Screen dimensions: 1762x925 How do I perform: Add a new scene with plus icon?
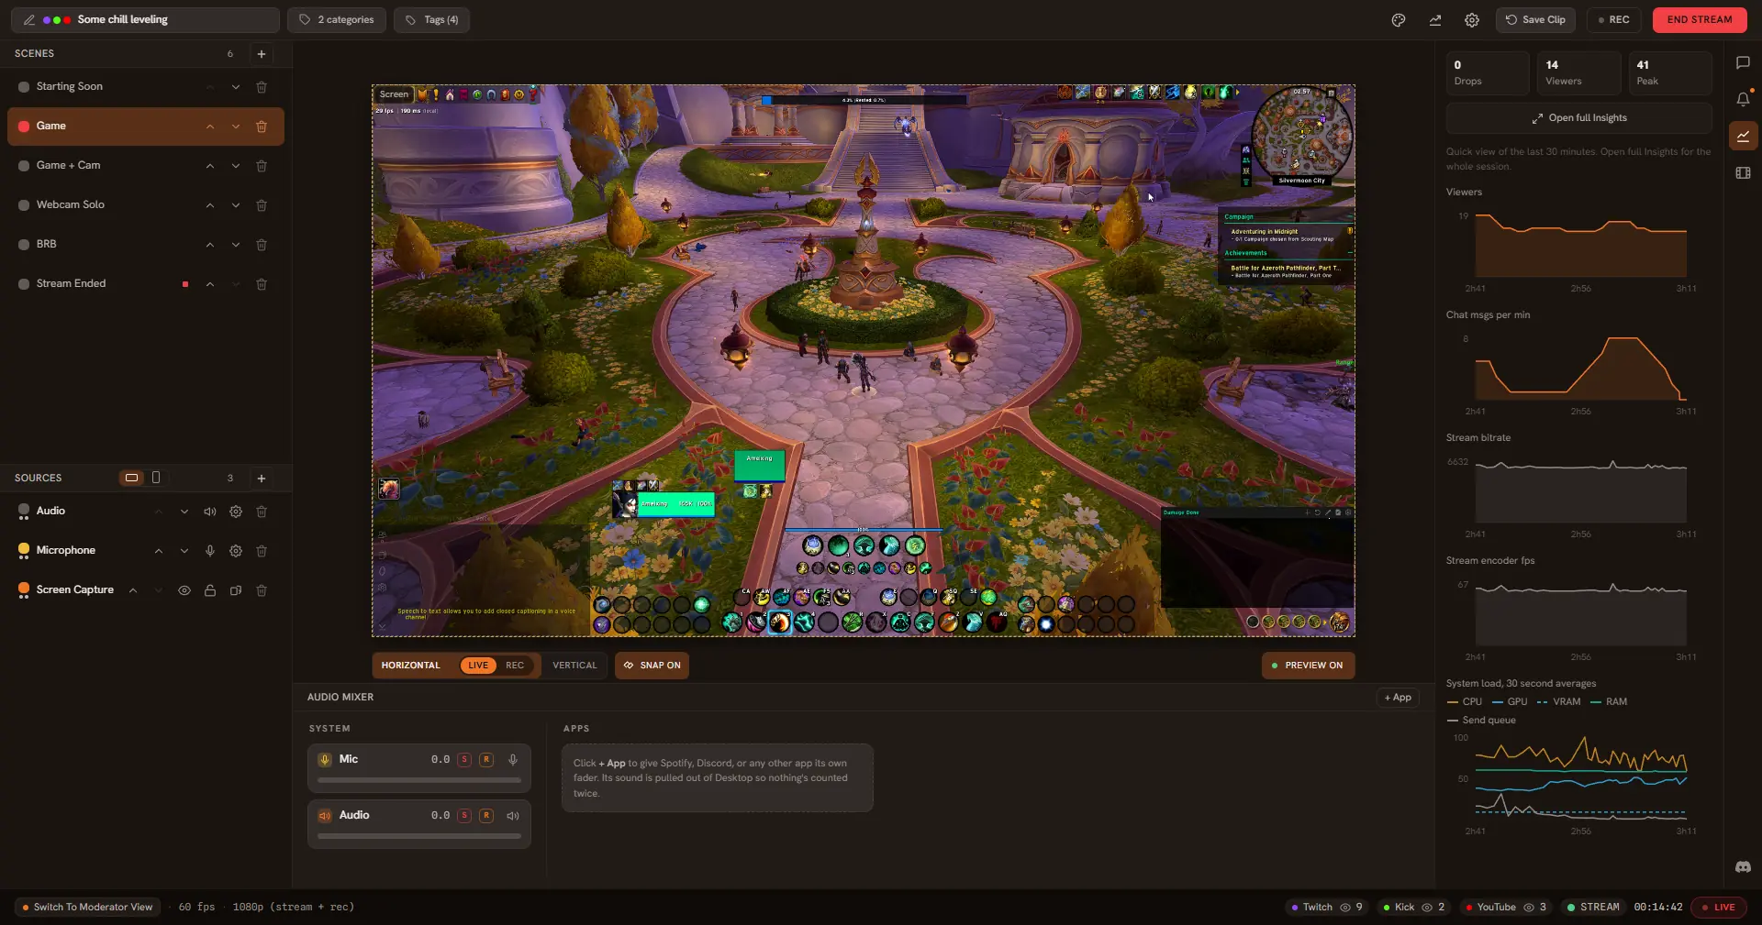click(262, 54)
